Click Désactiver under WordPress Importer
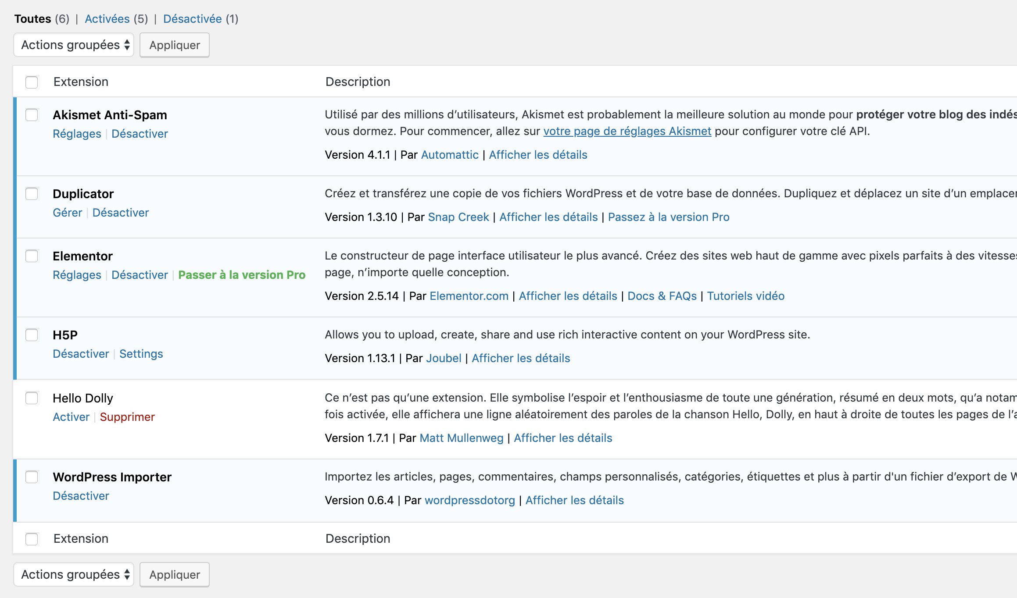 click(81, 496)
